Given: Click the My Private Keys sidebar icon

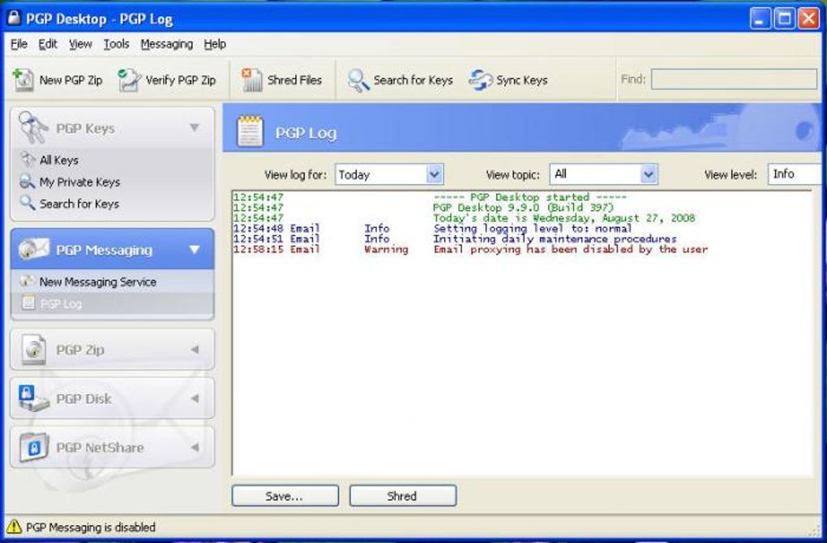Looking at the screenshot, I should coord(28,182).
